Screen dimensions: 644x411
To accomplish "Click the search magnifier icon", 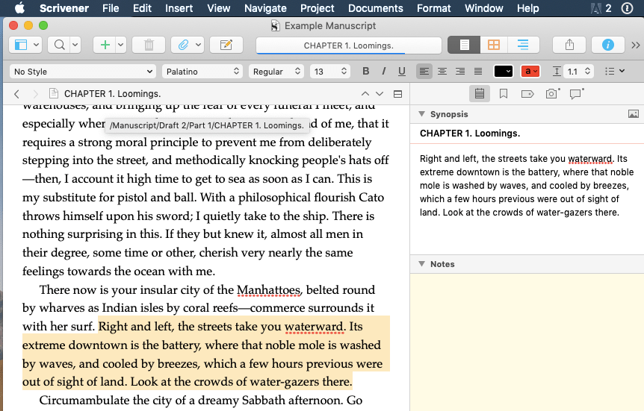I will 60,45.
